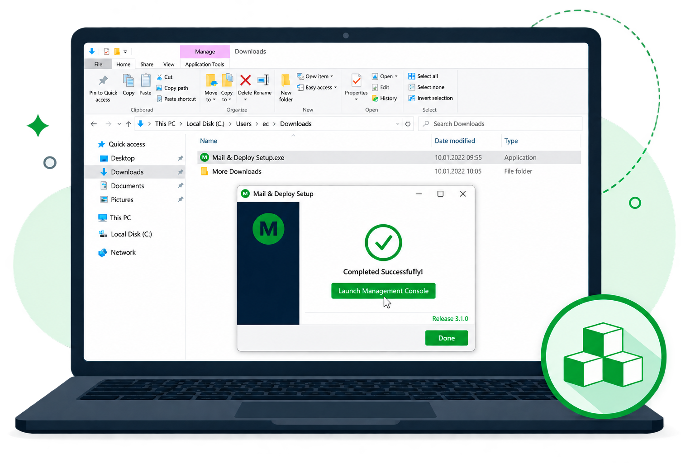Switch to the Share ribbon tab
695x463 pixels.
[147, 64]
